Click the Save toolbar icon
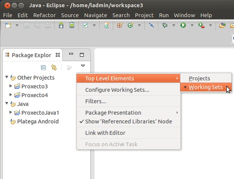 (26, 26)
